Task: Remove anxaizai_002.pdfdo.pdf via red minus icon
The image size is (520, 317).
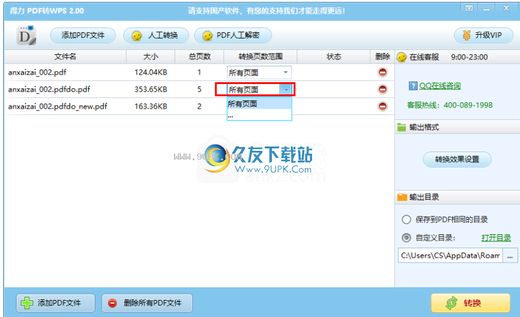Action: 382,89
